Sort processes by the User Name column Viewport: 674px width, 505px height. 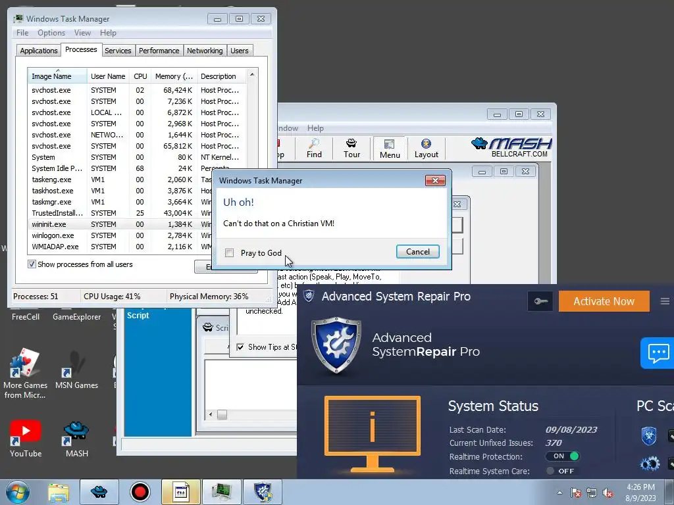coord(108,76)
